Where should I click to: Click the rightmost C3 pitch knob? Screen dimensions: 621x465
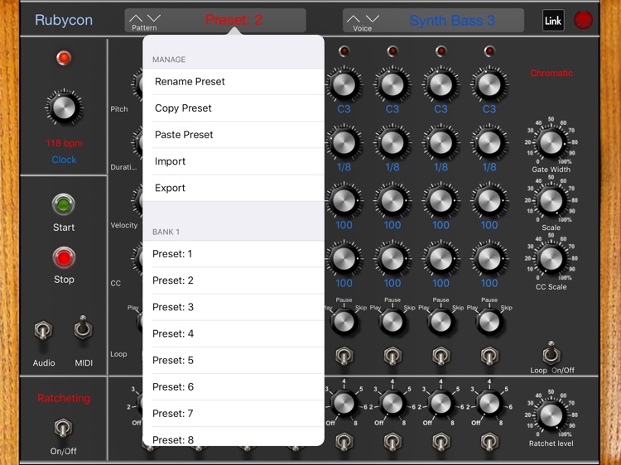[489, 84]
